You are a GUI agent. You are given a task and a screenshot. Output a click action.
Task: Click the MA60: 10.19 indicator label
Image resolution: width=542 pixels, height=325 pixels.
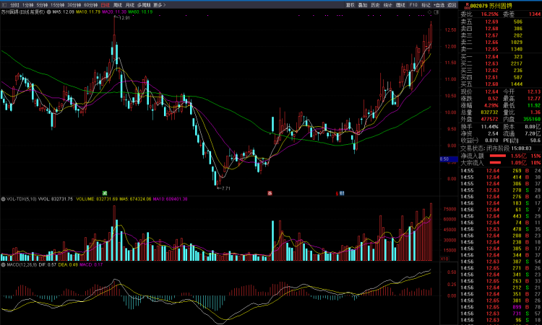pyautogui.click(x=140, y=12)
